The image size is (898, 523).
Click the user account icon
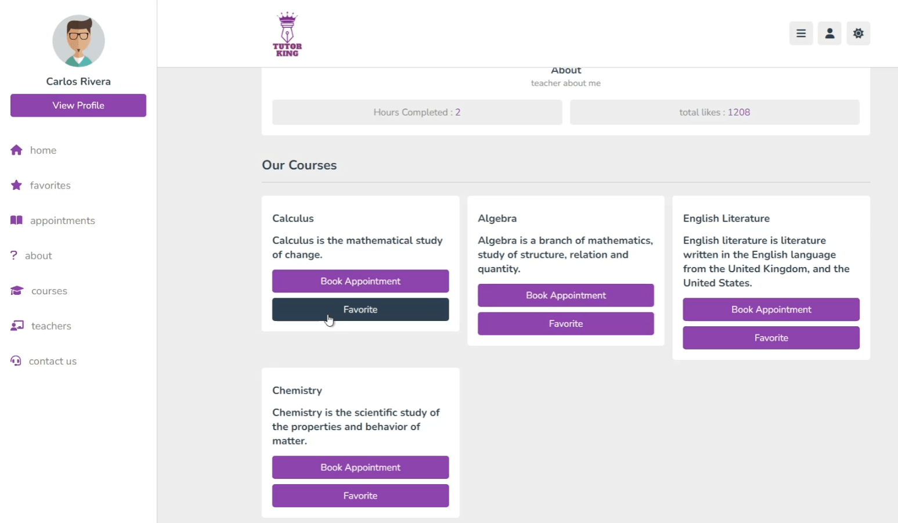pyautogui.click(x=830, y=34)
